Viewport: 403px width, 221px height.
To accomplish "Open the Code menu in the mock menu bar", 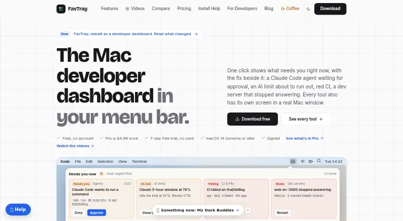I will [65, 162].
